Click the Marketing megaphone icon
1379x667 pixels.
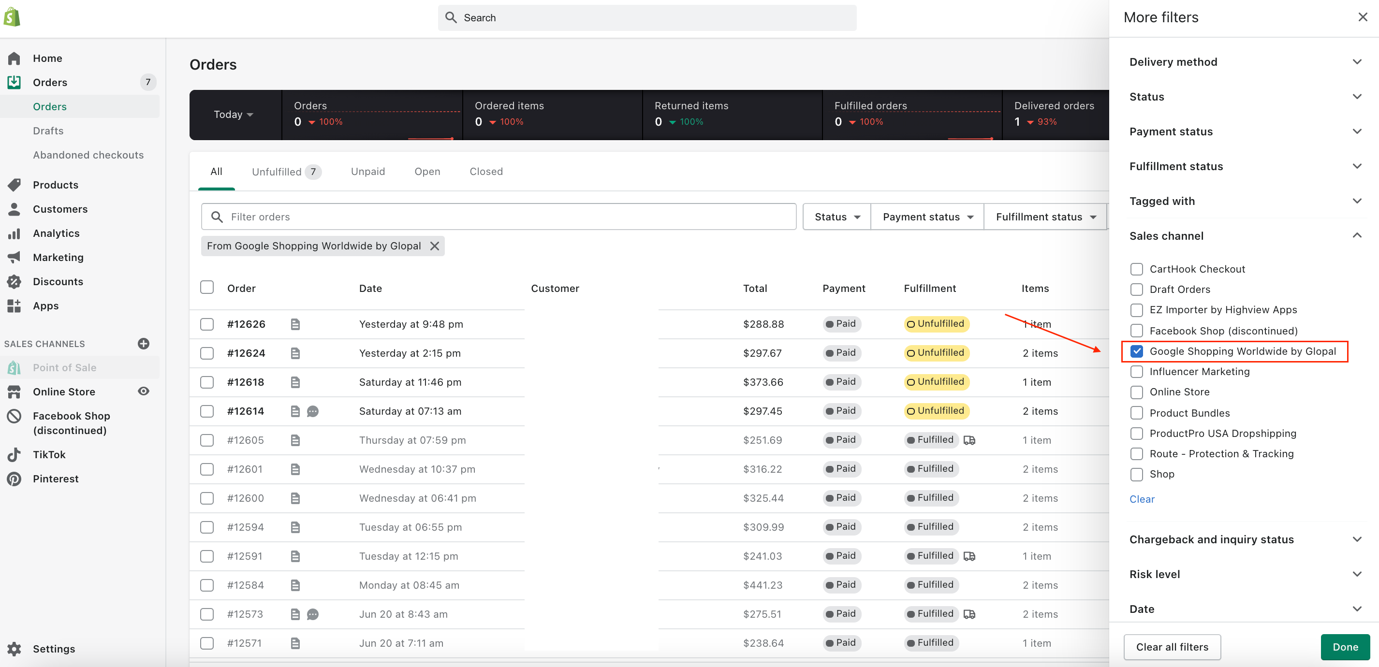[14, 258]
